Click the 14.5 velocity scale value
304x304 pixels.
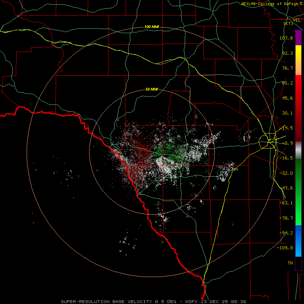(287, 128)
